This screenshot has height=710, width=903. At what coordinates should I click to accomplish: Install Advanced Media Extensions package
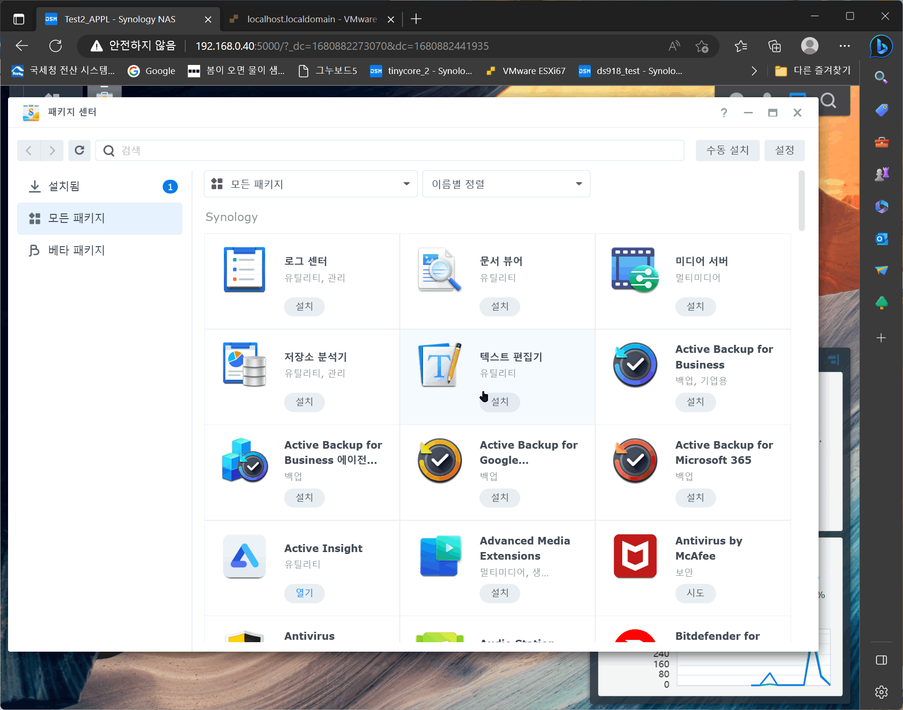click(500, 593)
